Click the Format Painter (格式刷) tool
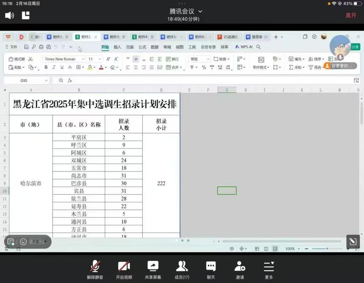The width and height of the screenshot is (364, 283). click(x=17, y=59)
